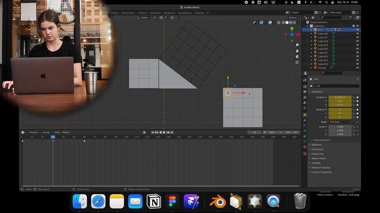Switch perspective/orthographic with the grid icon

pos(297,62)
